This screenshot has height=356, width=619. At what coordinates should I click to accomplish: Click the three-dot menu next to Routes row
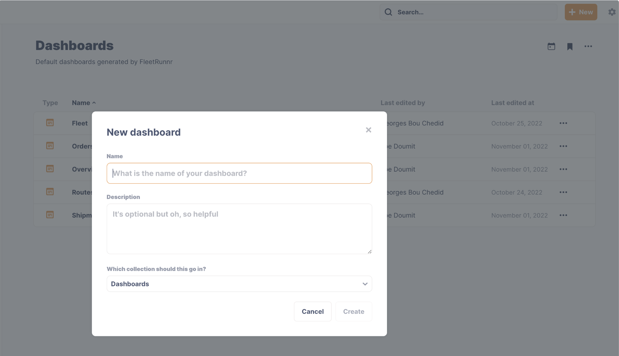pyautogui.click(x=563, y=192)
